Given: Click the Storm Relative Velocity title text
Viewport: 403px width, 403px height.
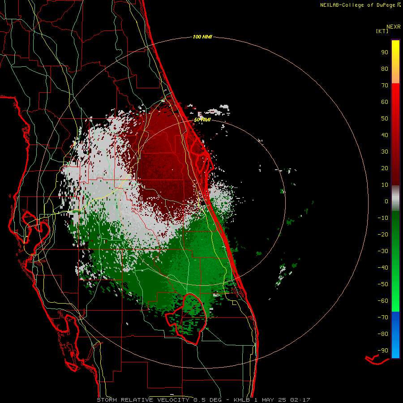Looking at the screenshot, I should click(145, 400).
